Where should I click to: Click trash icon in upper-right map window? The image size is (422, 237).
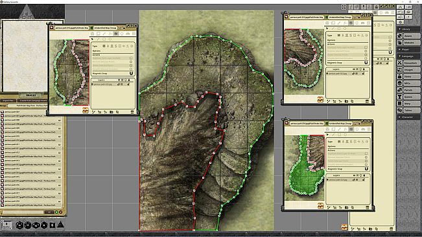[367, 101]
